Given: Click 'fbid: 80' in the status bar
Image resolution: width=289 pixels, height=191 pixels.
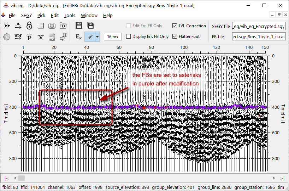Looking at the screenshot, I should pyautogui.click(x=10, y=187).
